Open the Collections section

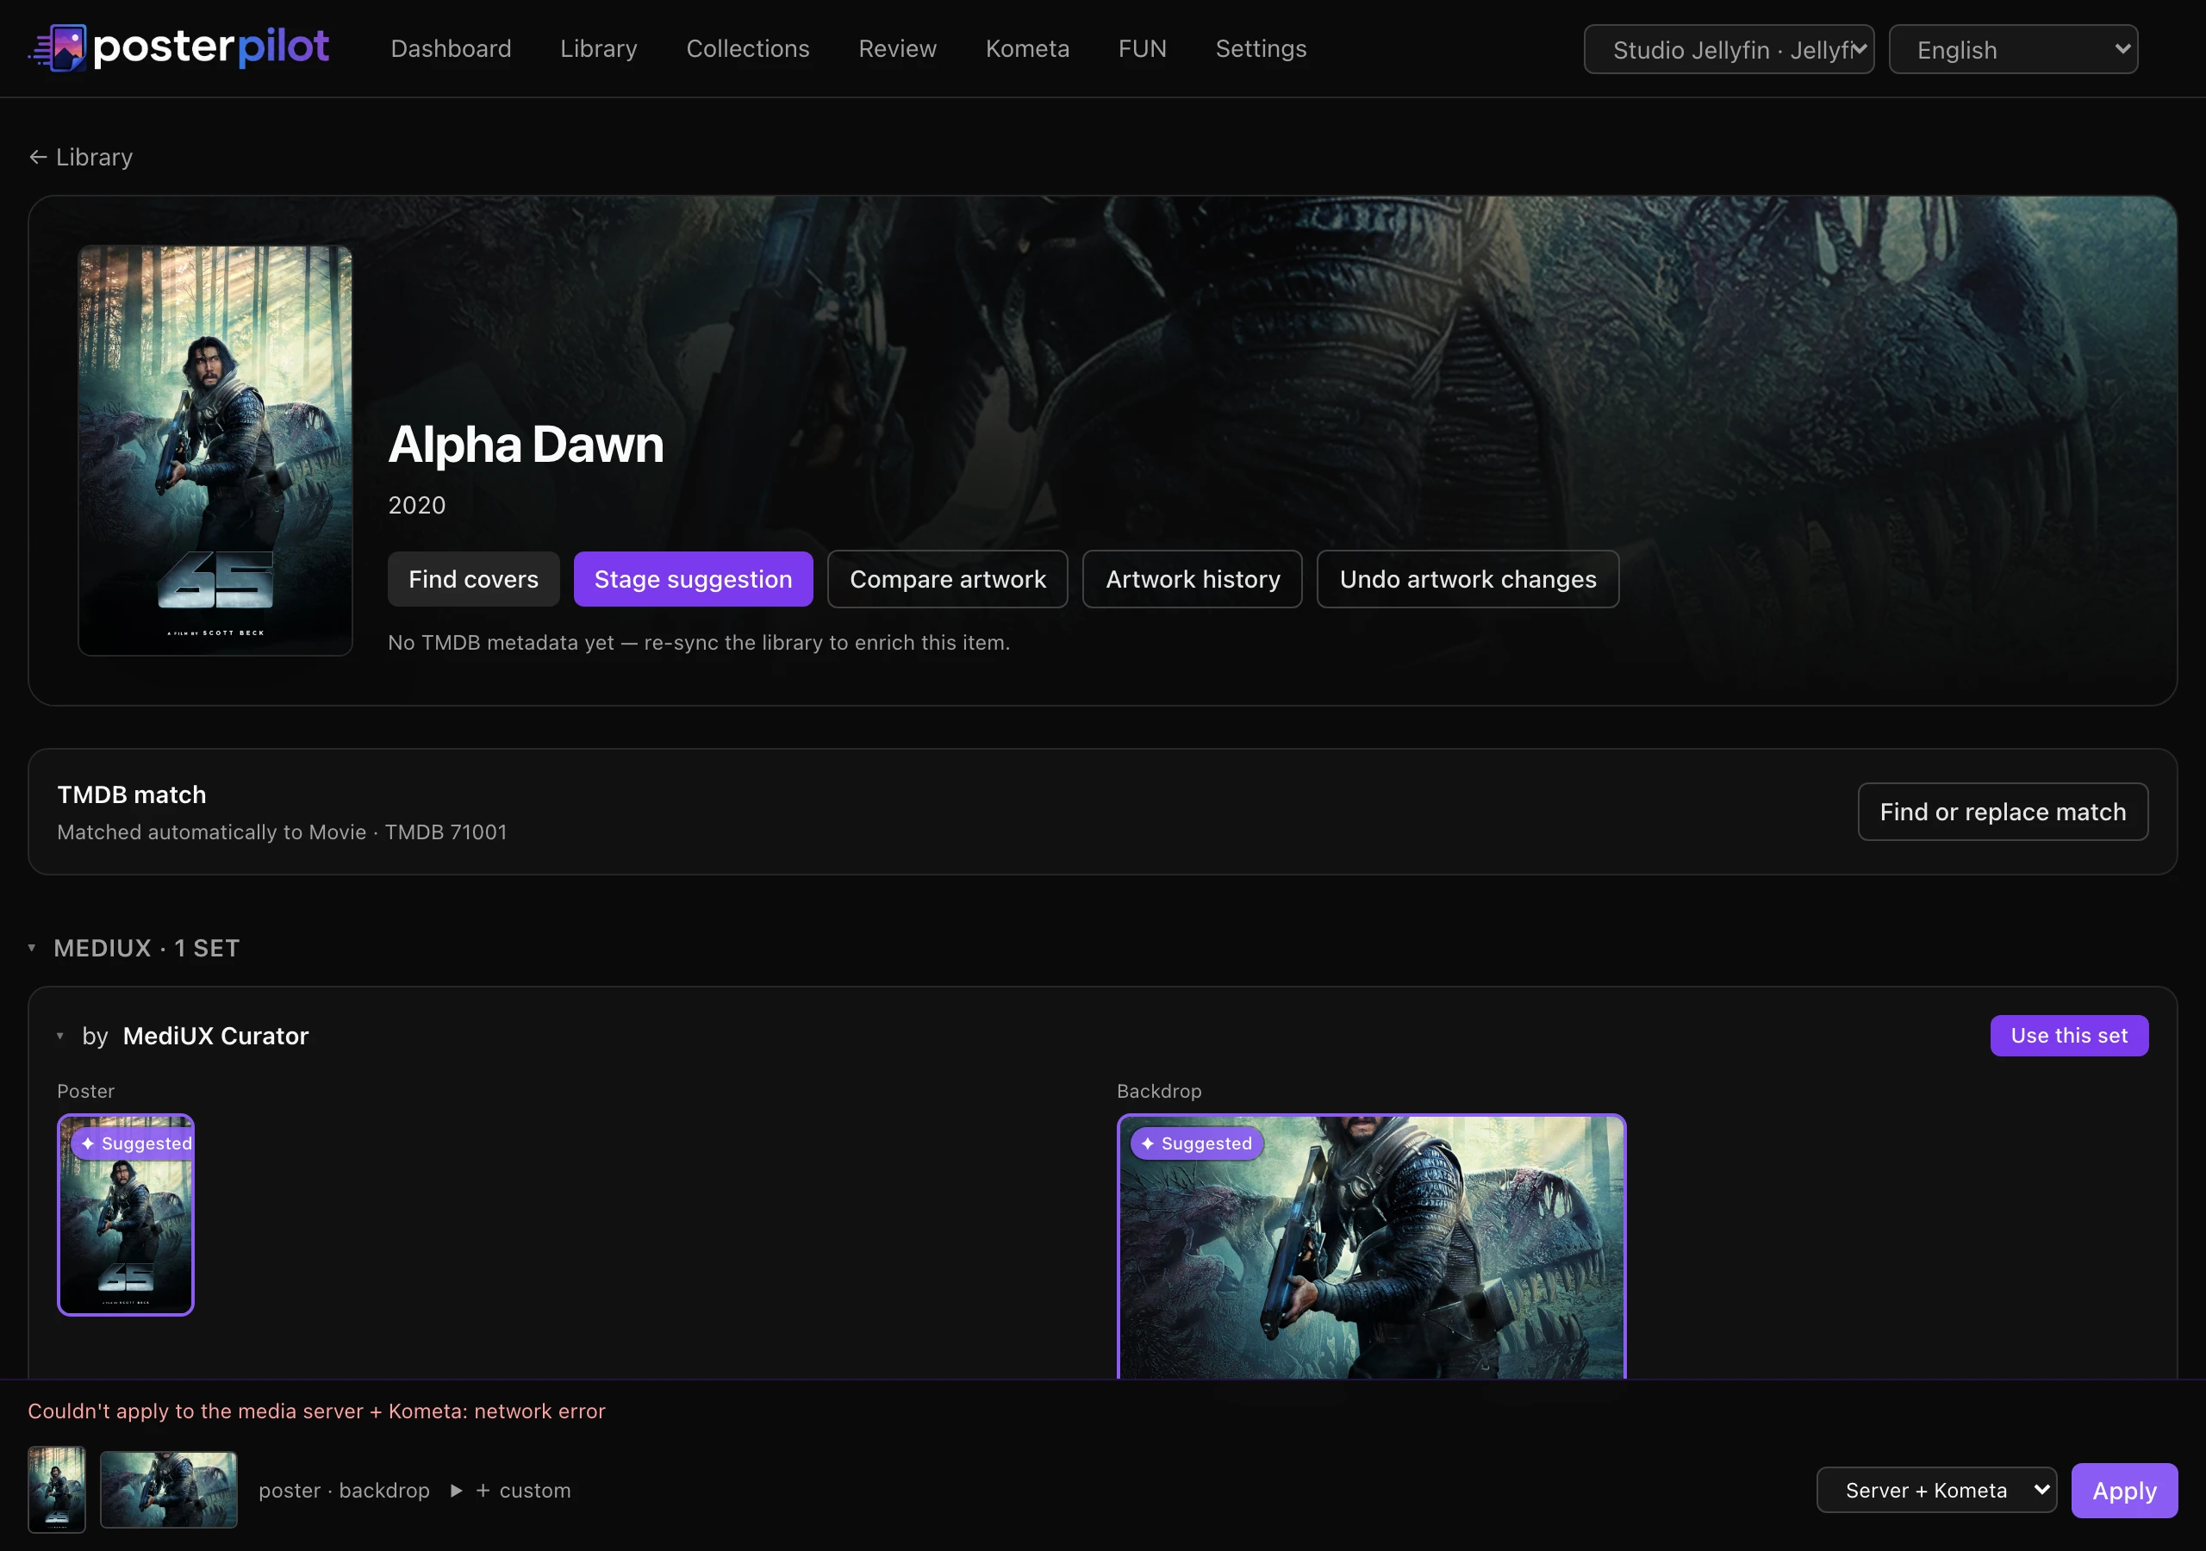pos(747,48)
